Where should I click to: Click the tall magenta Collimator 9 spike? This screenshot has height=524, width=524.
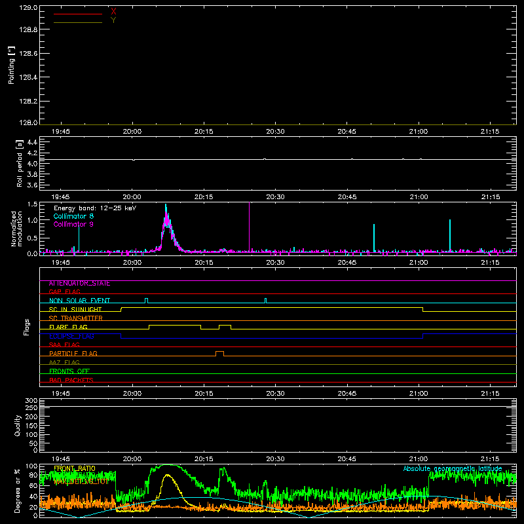click(250, 226)
